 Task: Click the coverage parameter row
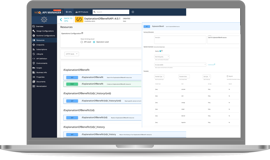(x=197, y=103)
